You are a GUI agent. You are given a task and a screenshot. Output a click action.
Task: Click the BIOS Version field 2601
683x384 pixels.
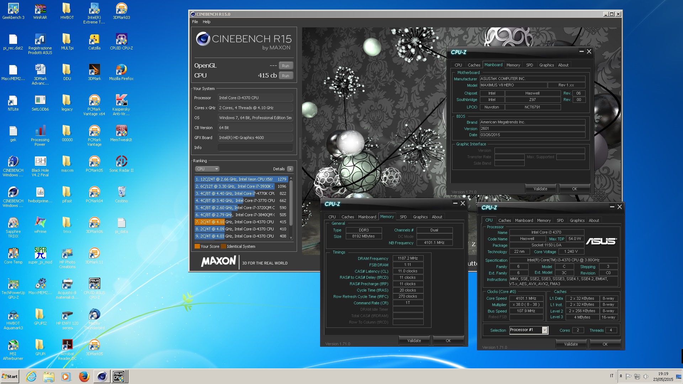pyautogui.click(x=532, y=129)
